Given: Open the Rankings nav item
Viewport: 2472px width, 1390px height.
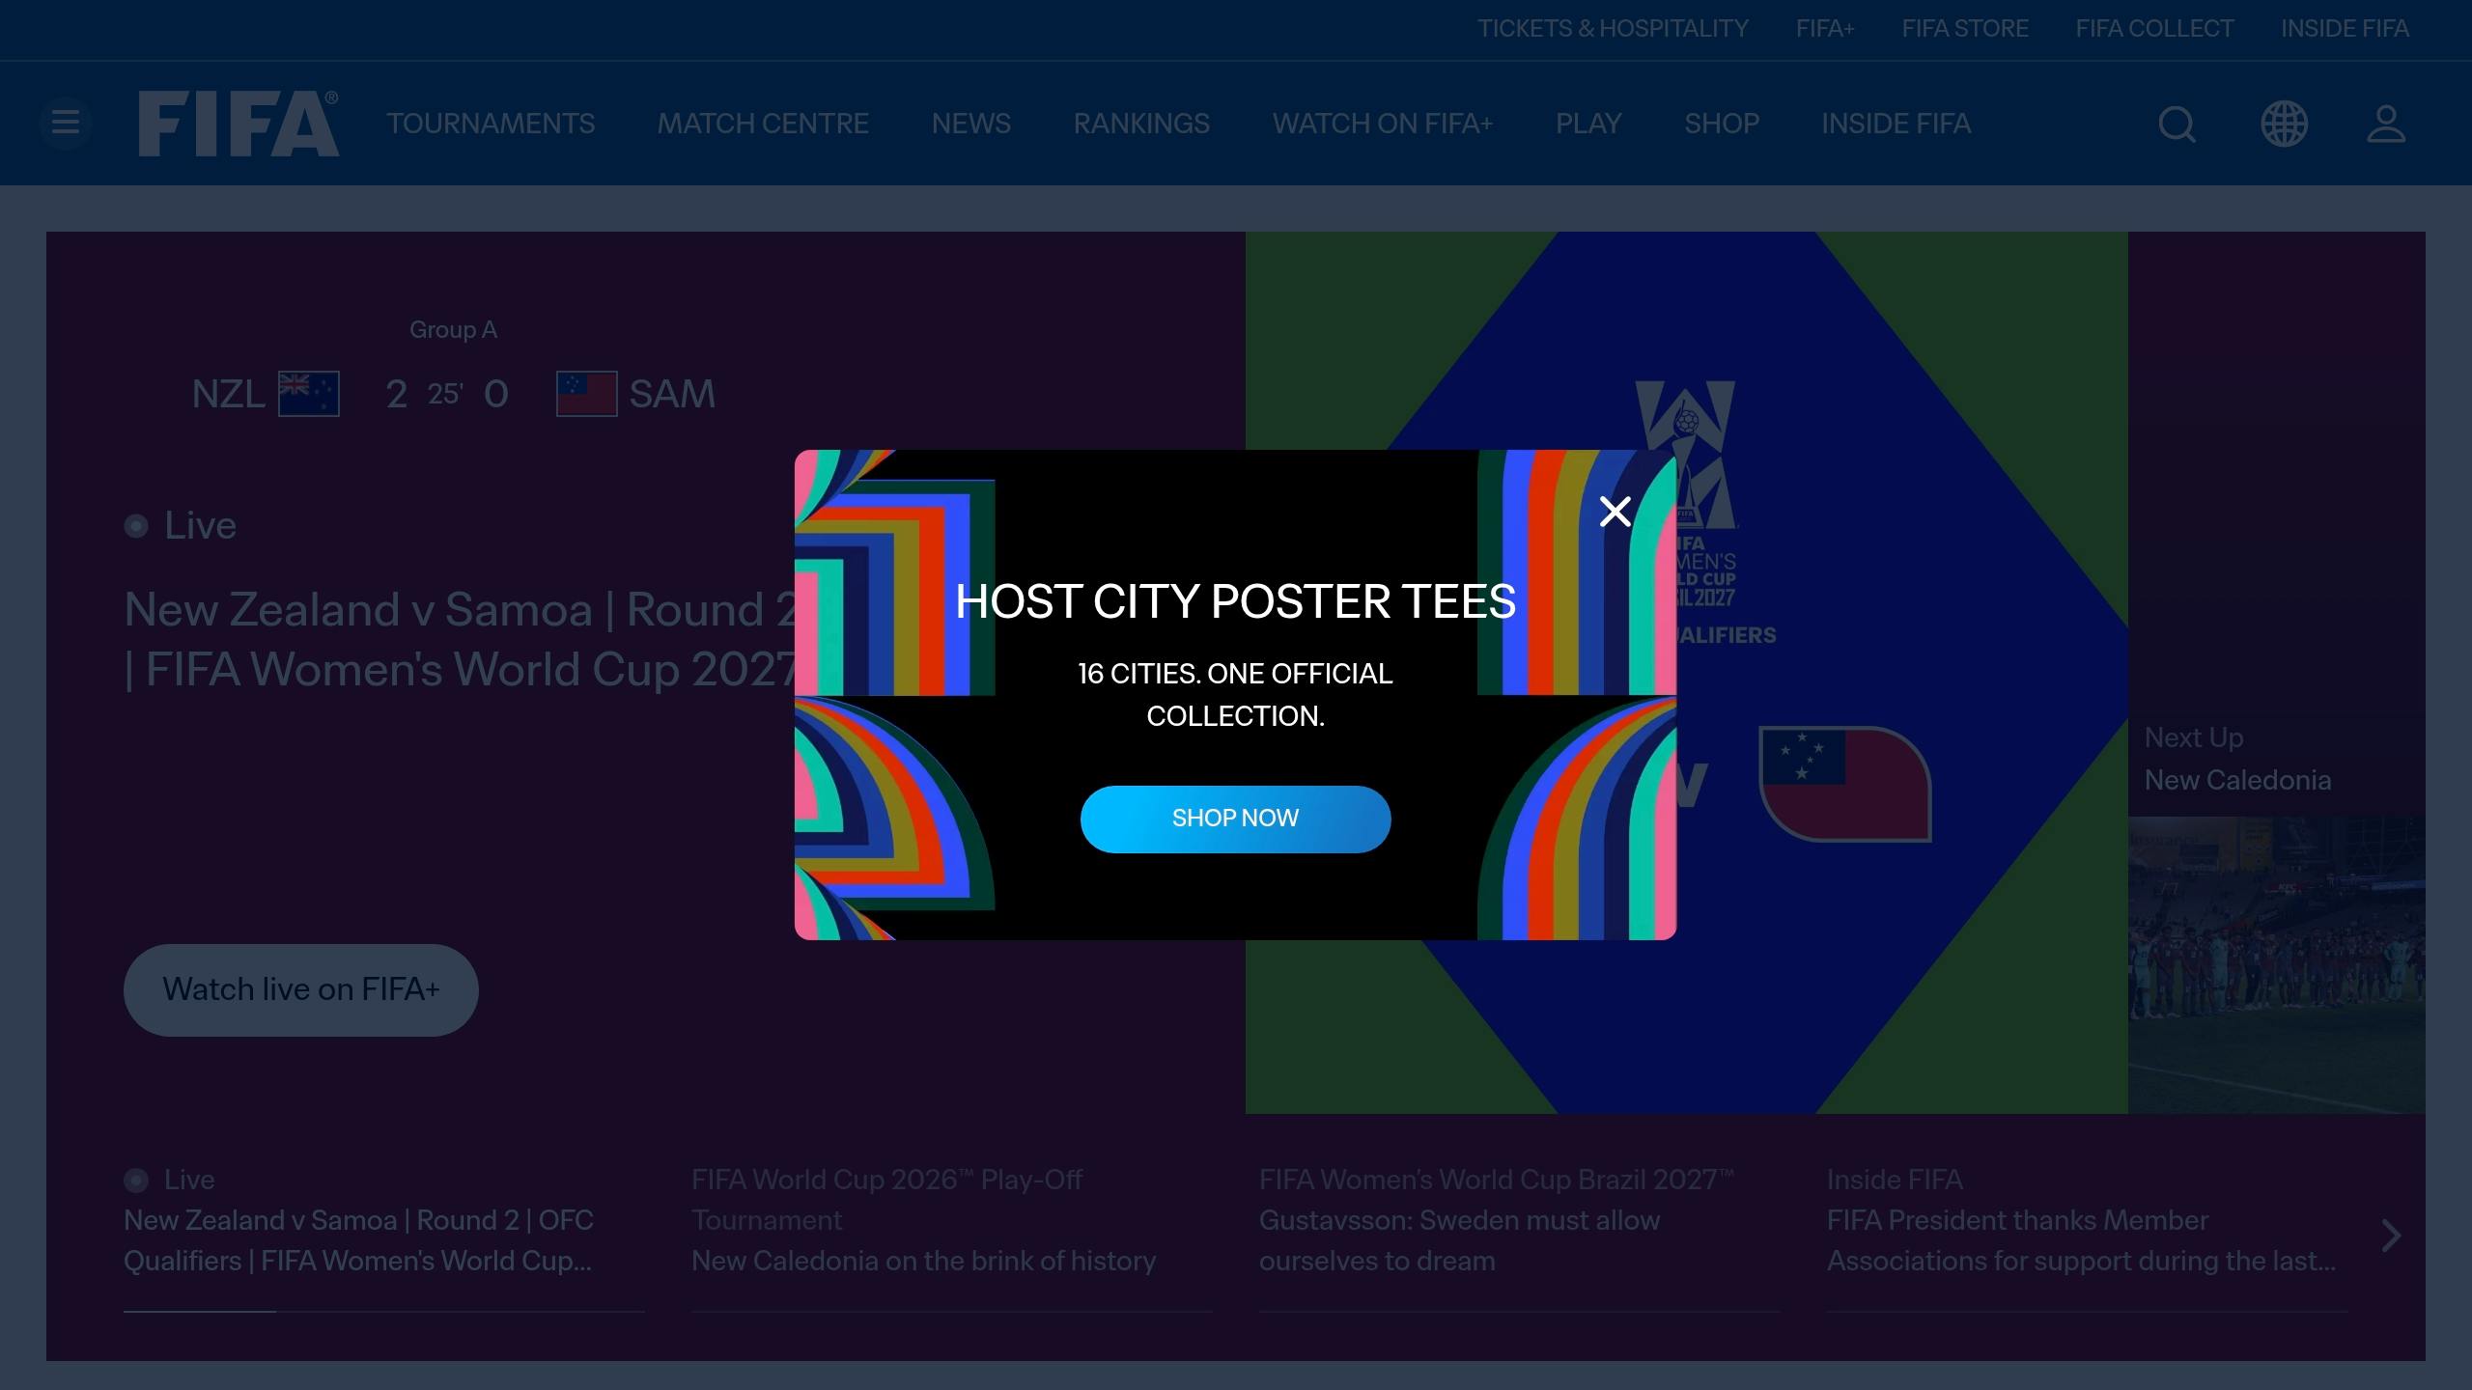Looking at the screenshot, I should [1141, 124].
